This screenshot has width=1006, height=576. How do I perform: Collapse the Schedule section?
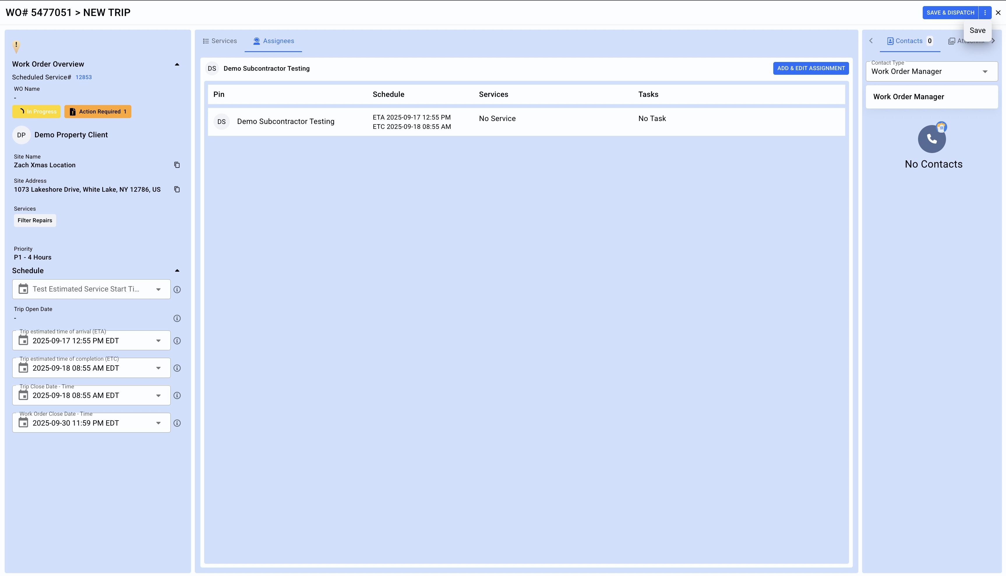coord(177,271)
